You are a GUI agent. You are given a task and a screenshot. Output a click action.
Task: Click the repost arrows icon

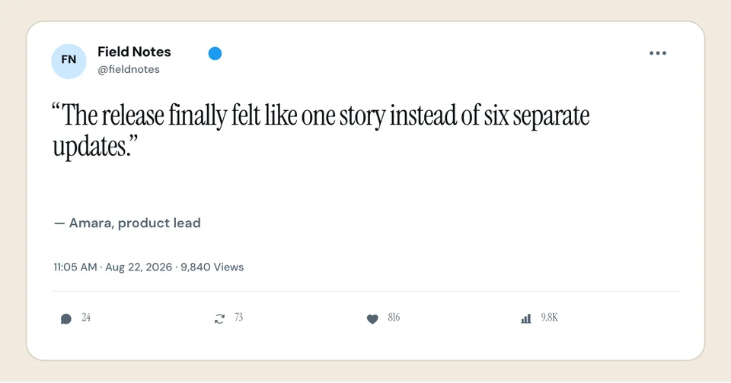pyautogui.click(x=219, y=318)
